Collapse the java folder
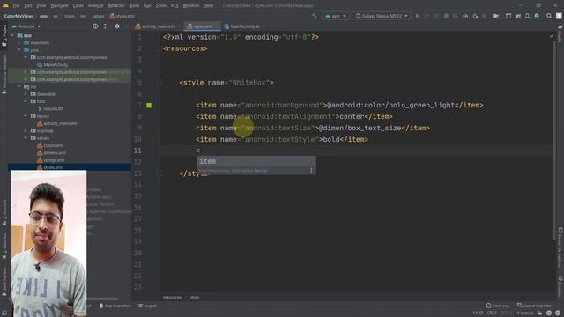 click(x=19, y=50)
